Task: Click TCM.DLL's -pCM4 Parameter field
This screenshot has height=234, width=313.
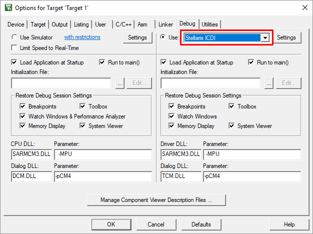Action: [x=252, y=176]
